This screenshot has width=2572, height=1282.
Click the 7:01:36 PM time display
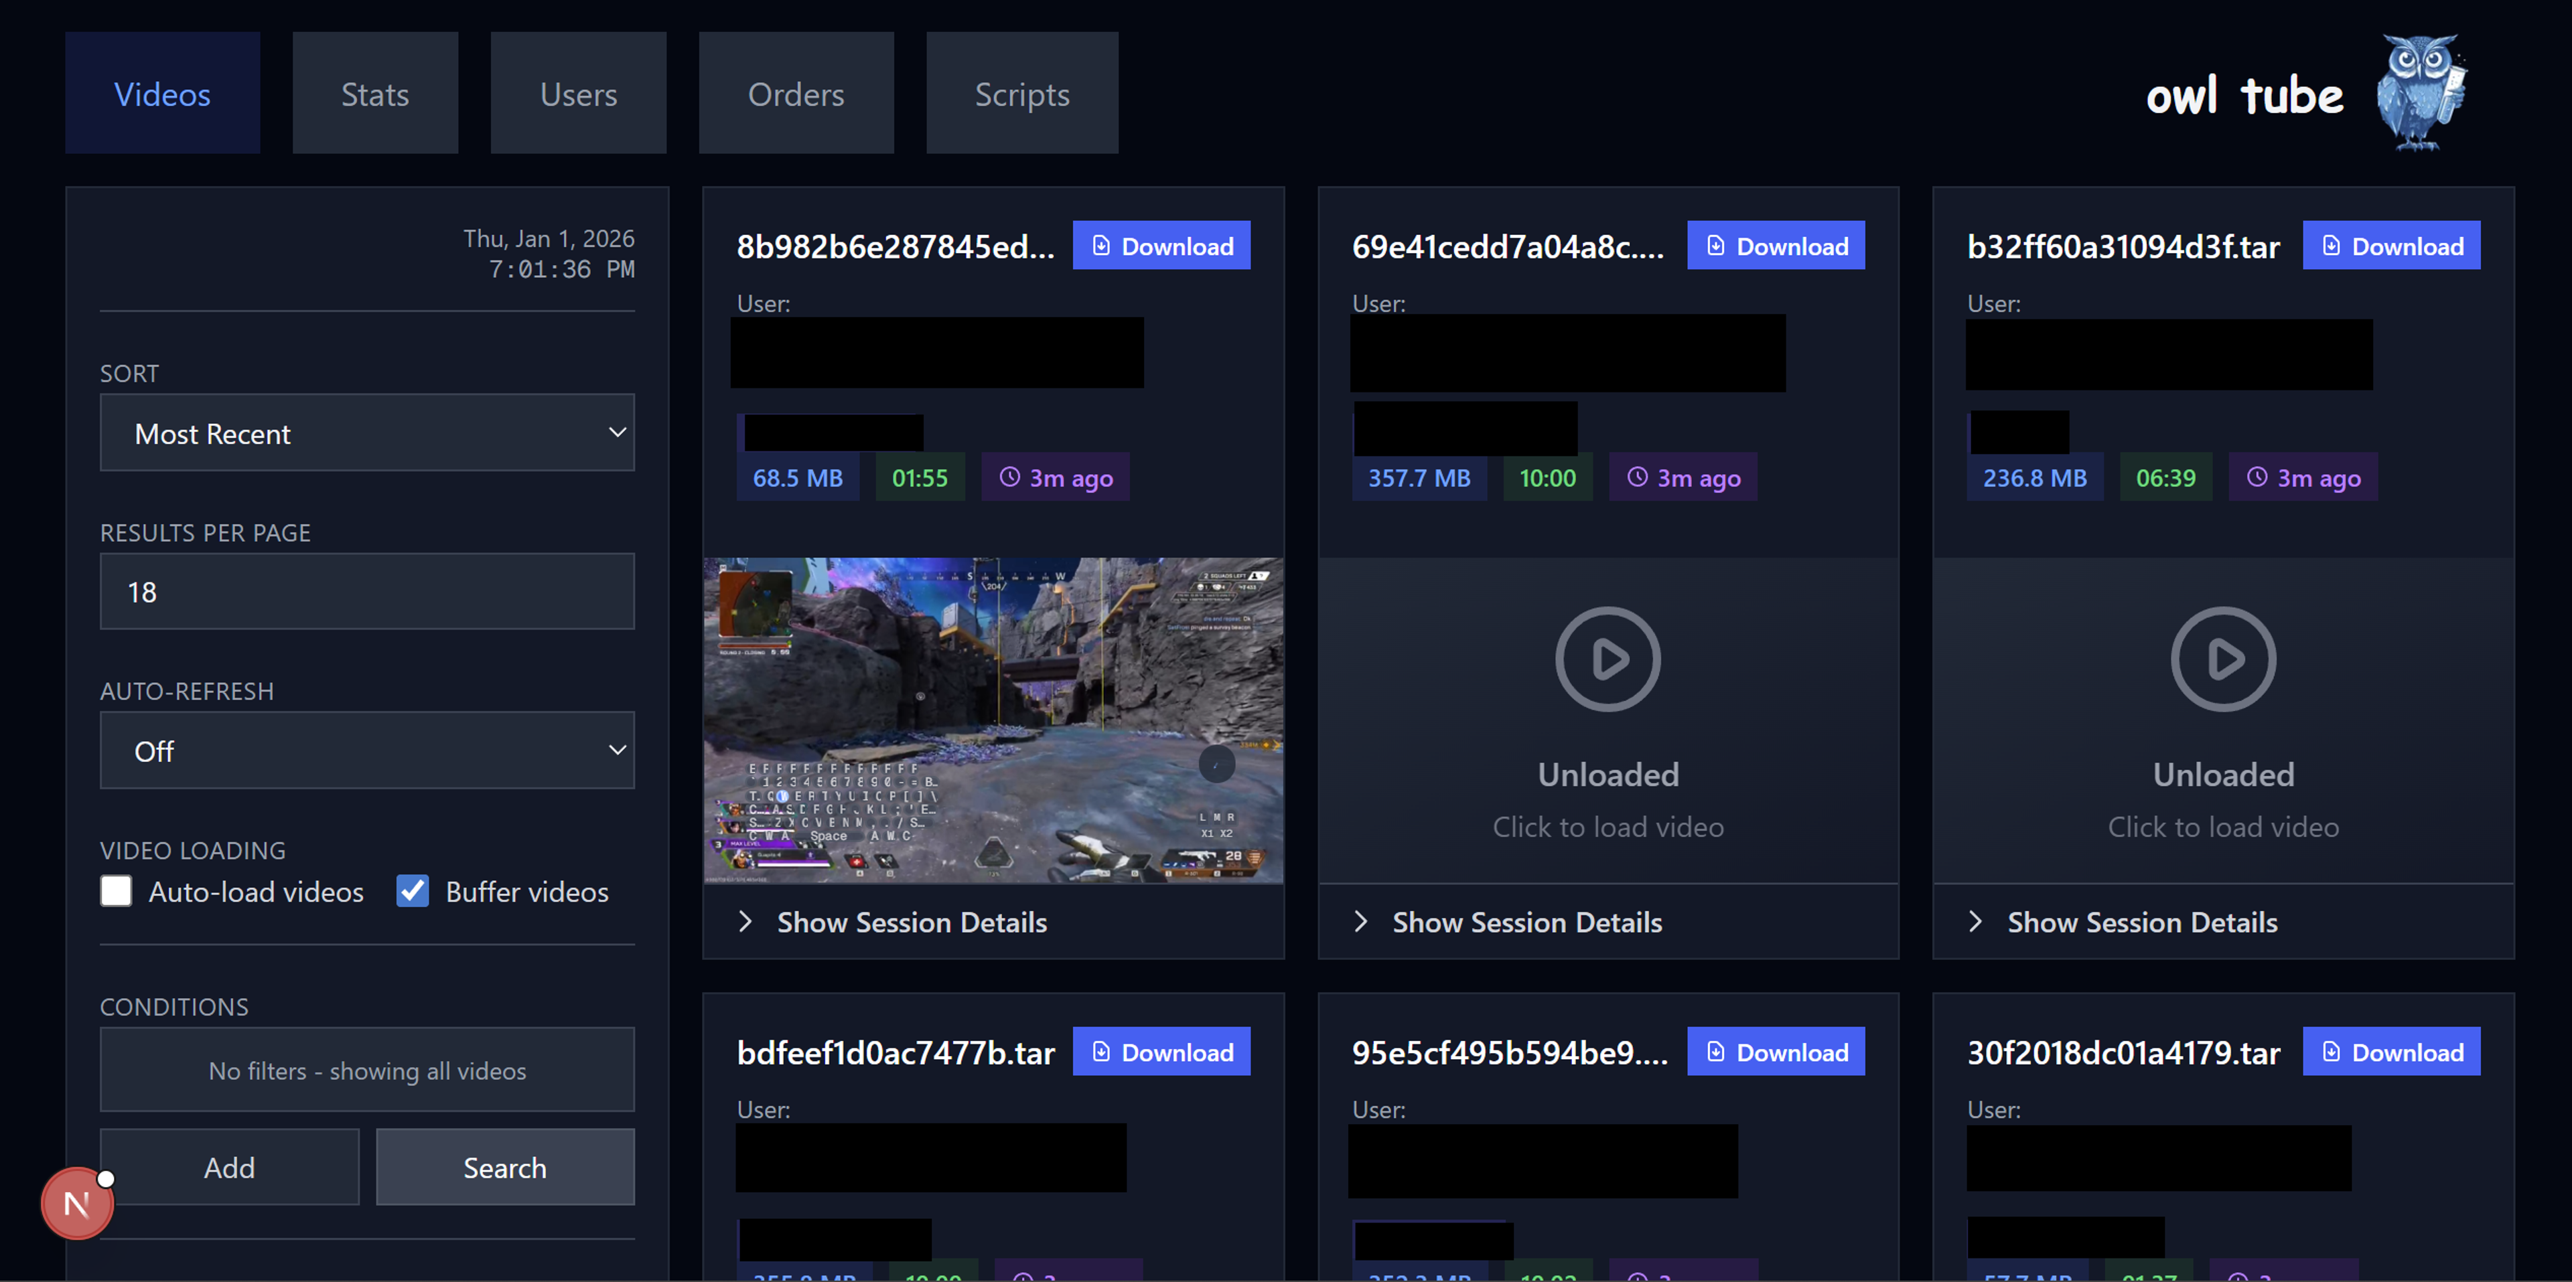561,269
